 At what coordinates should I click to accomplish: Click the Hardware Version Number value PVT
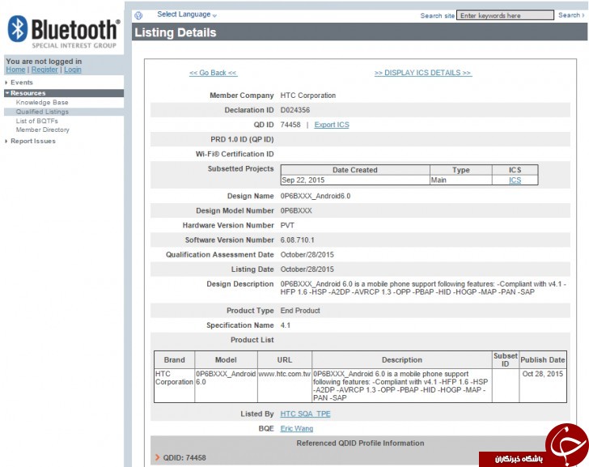click(287, 226)
